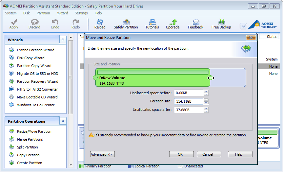Viewport: 283px width, 172px height.
Task: Click the checkmark icon beside AOMEI logo
Action: pos(243,26)
